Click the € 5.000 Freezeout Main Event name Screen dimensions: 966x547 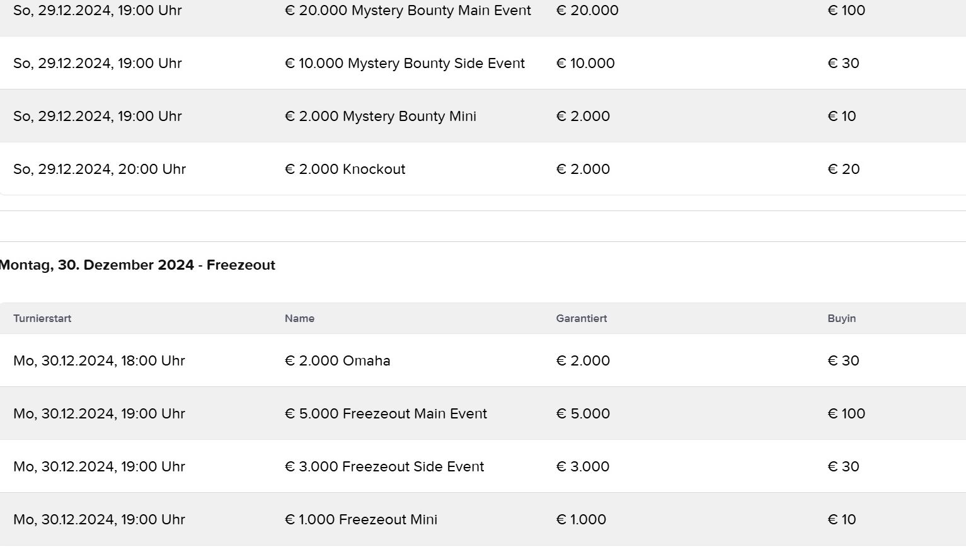point(386,414)
